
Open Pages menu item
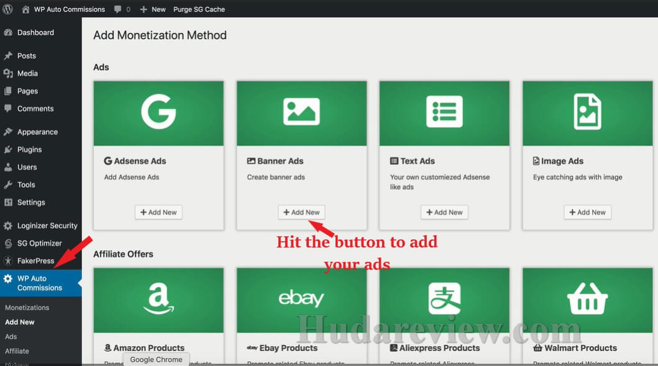41,91
